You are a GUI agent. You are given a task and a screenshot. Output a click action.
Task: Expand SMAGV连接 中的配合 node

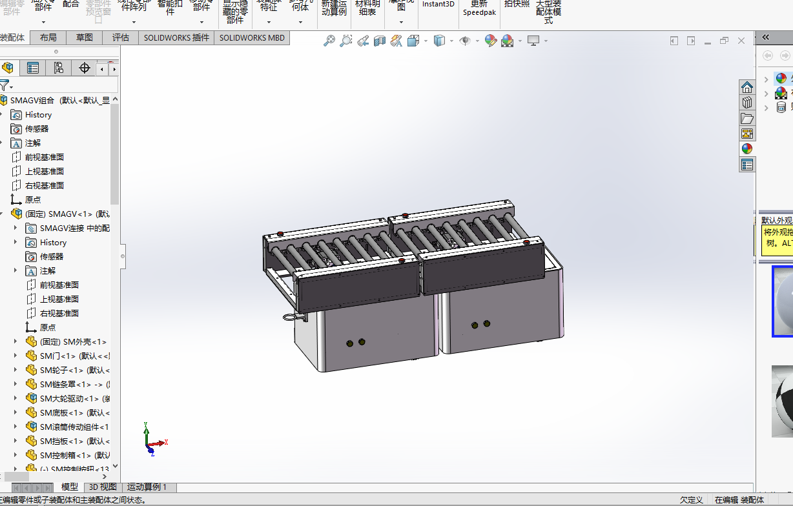tap(16, 228)
